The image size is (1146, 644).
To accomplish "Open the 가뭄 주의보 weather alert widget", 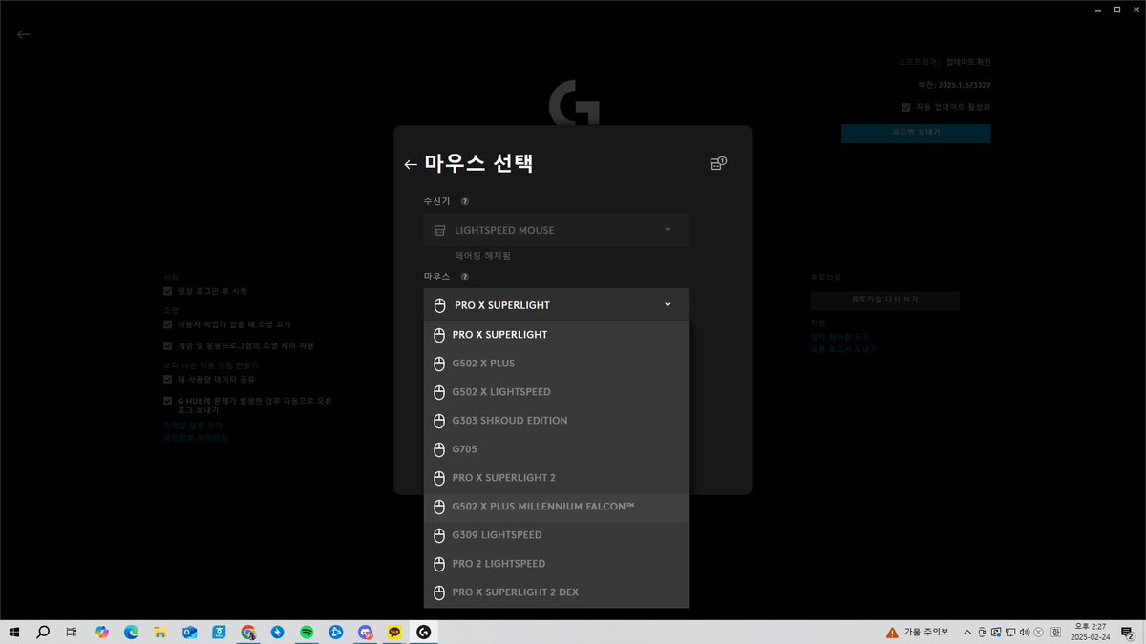I will [917, 632].
